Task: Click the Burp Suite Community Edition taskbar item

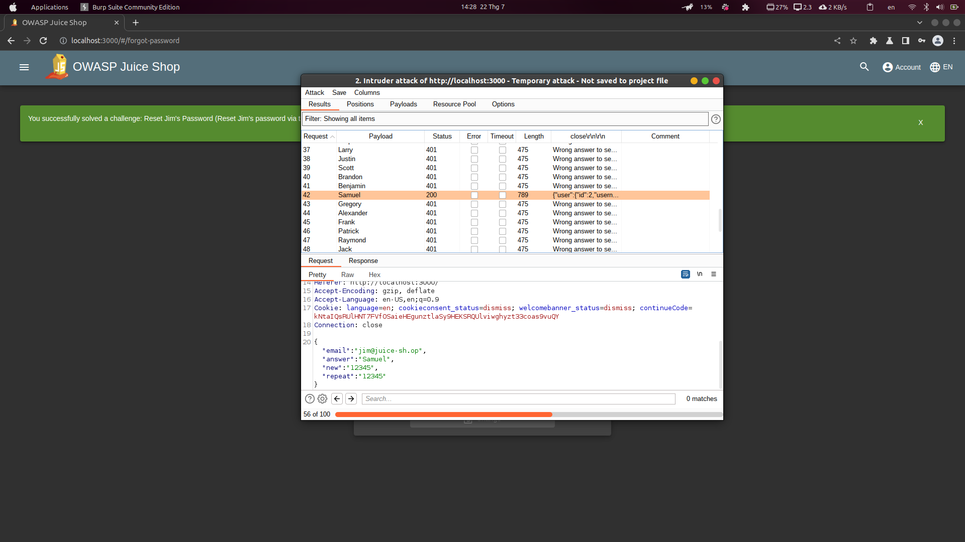Action: (x=130, y=7)
